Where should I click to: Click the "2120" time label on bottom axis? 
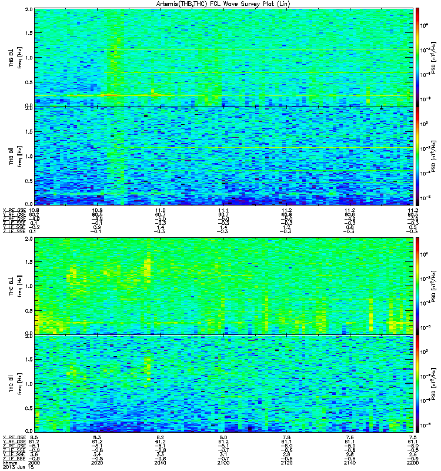click(286, 463)
